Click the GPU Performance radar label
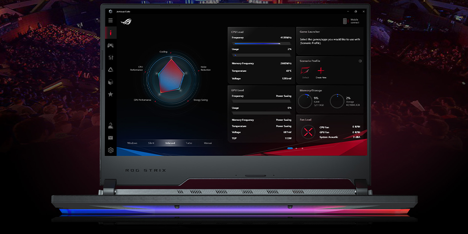The width and height of the screenshot is (468, 234). point(142,100)
